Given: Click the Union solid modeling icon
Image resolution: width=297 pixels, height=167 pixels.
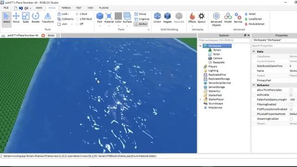Looking at the screenshot, I should click(157, 18).
